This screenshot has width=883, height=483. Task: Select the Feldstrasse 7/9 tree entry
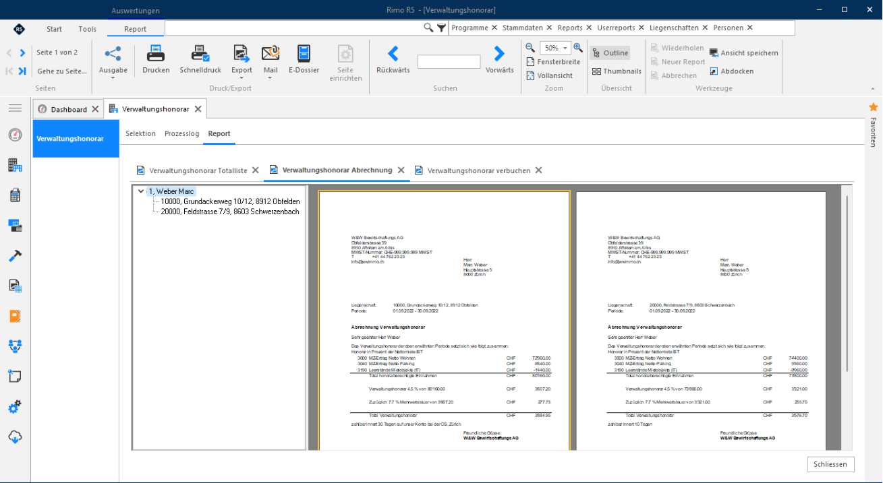coord(229,212)
